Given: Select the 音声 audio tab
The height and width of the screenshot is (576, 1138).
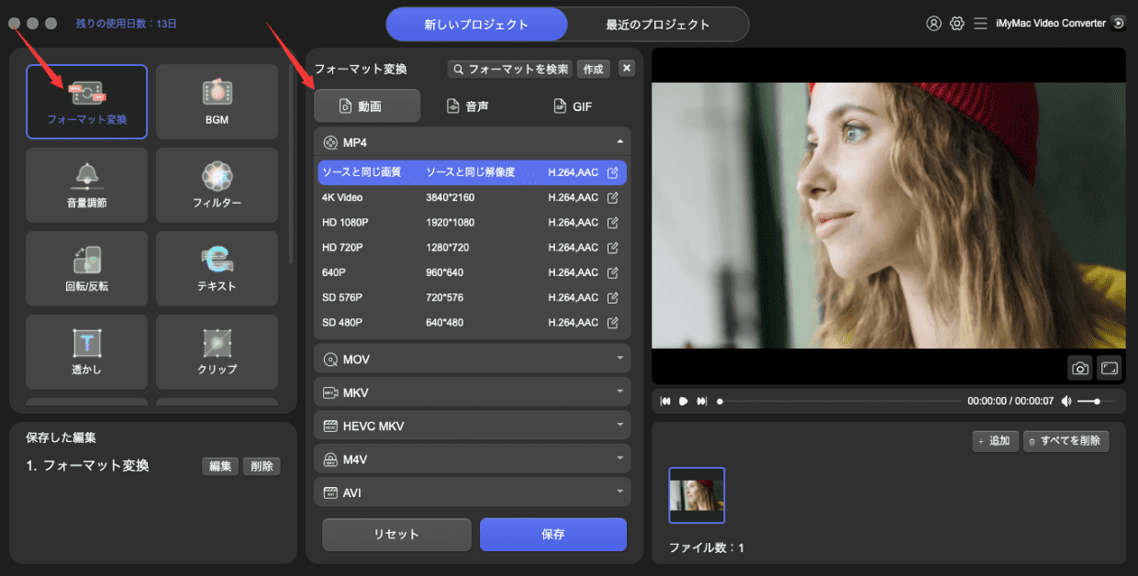Looking at the screenshot, I should pos(467,106).
